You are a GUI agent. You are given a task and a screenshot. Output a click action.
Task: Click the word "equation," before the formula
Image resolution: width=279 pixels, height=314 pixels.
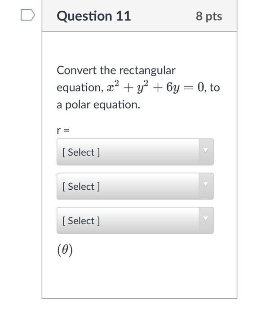[x=80, y=87]
